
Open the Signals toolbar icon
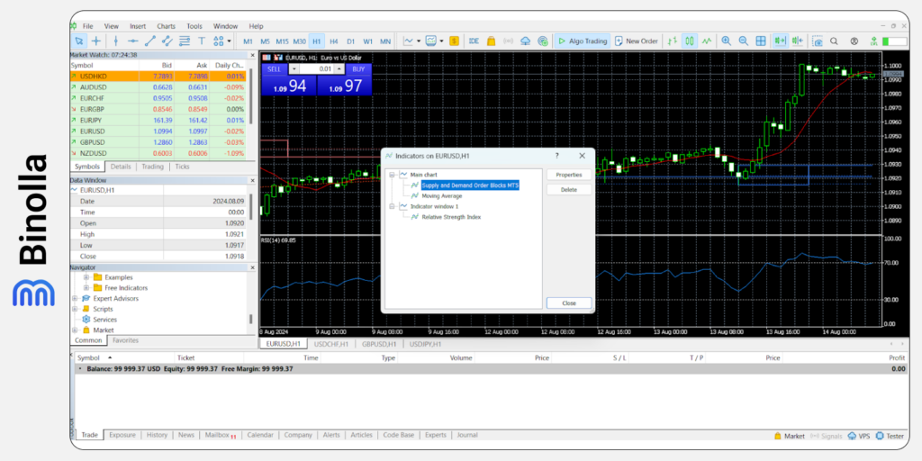[509, 41]
